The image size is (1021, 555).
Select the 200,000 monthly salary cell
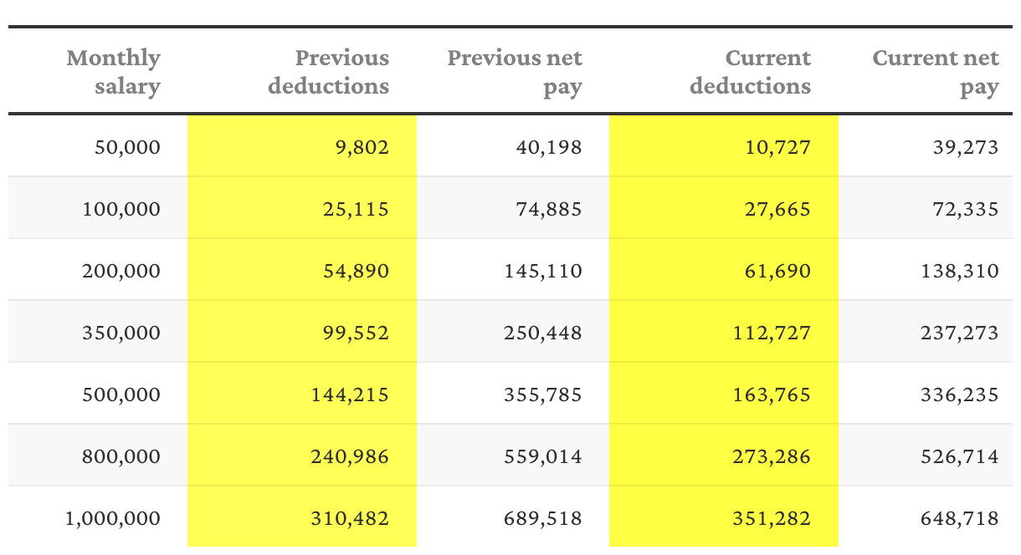pyautogui.click(x=98, y=270)
